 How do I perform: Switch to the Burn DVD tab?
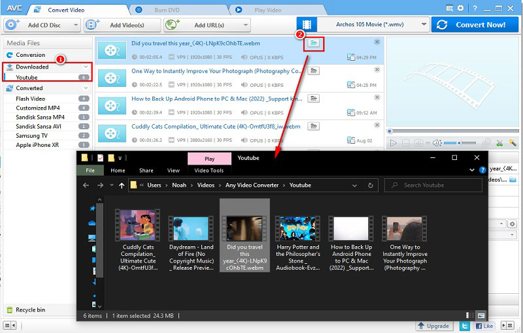tap(167, 10)
